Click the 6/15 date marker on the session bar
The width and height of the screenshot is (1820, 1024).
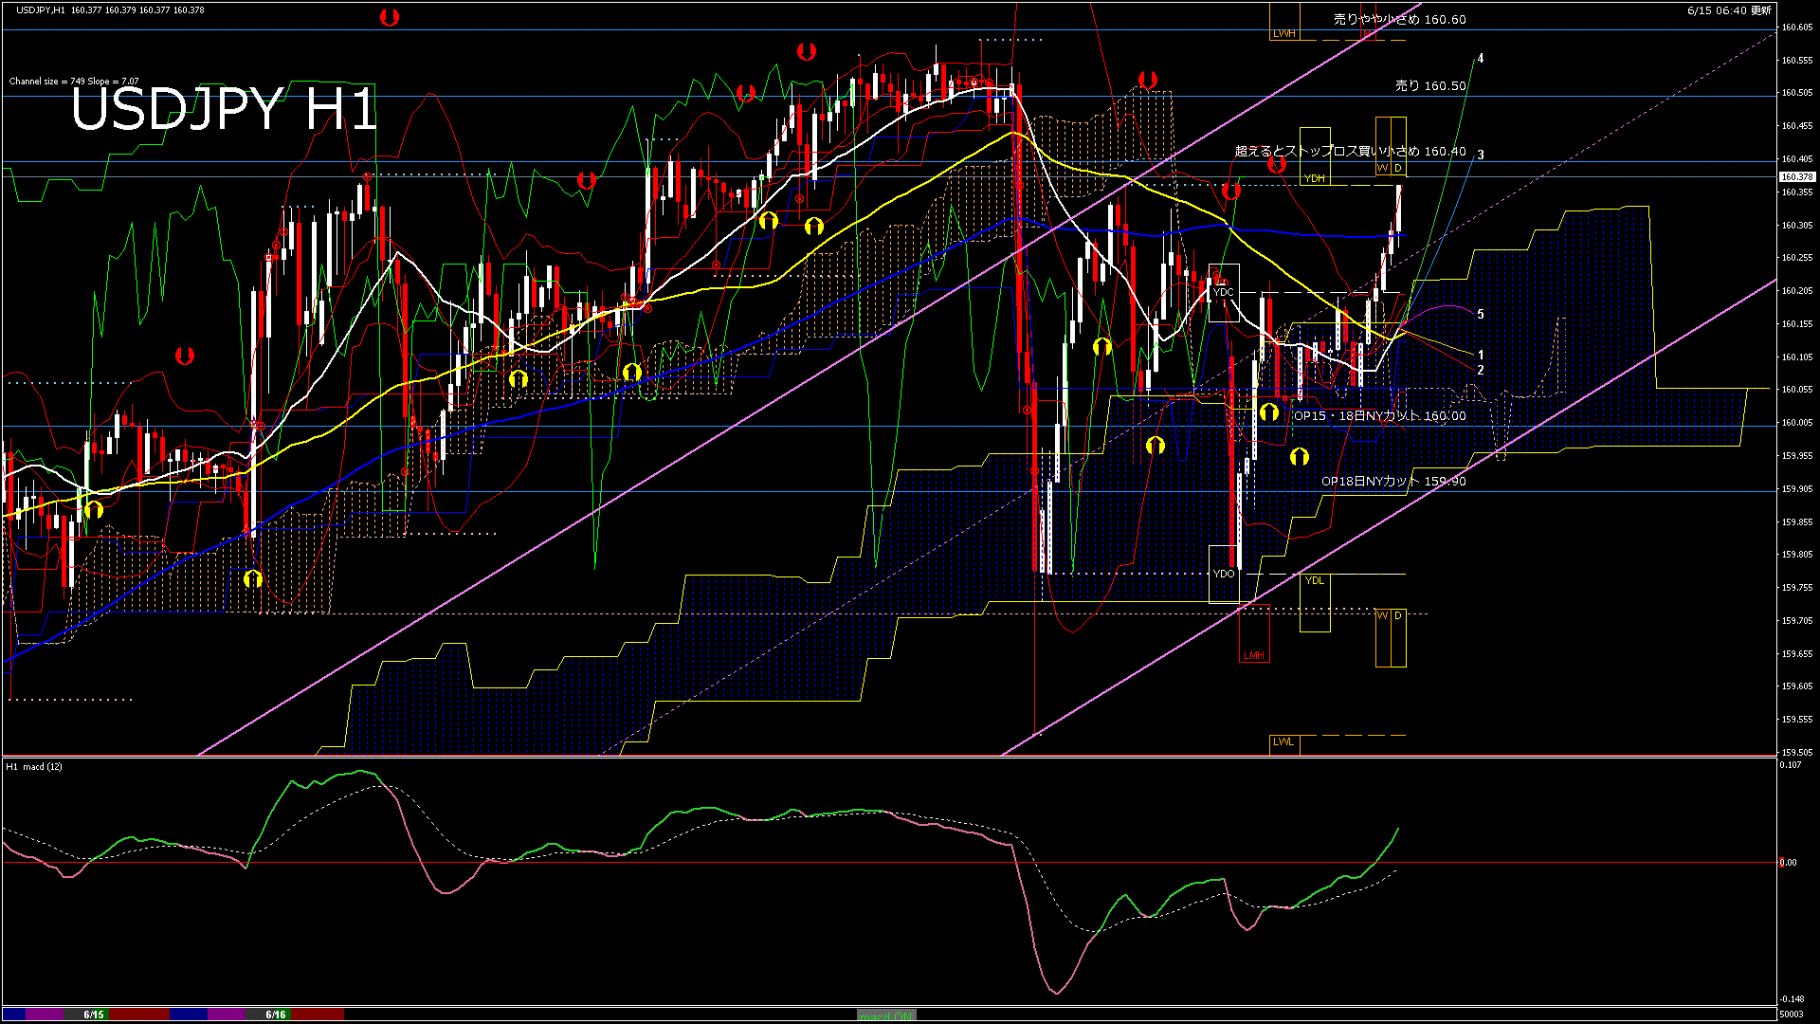(x=94, y=1015)
